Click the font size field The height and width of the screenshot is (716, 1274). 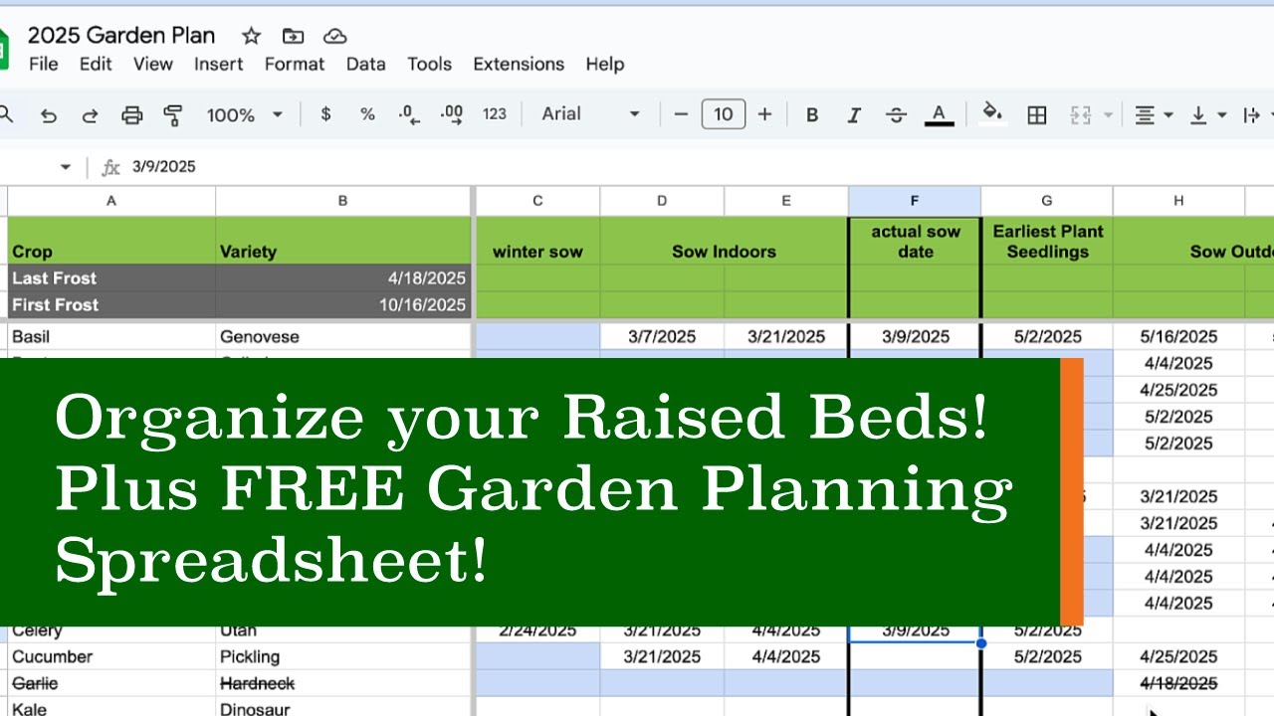[x=724, y=114]
